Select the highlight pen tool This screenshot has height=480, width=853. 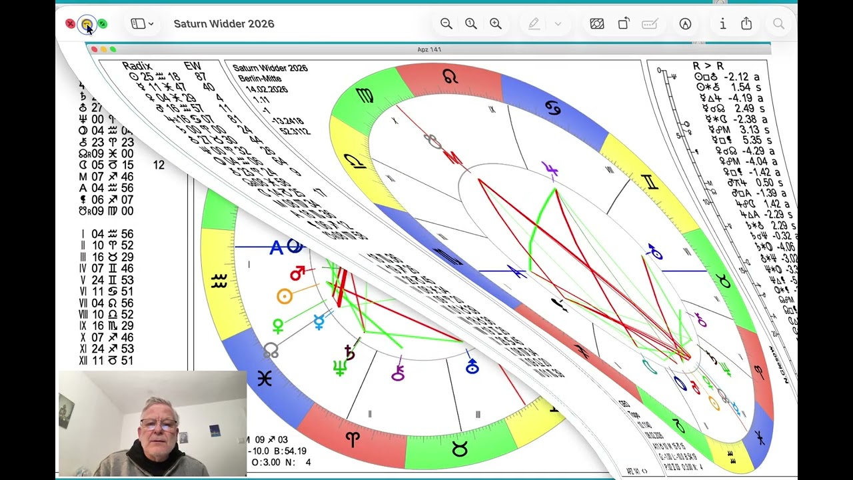click(534, 24)
